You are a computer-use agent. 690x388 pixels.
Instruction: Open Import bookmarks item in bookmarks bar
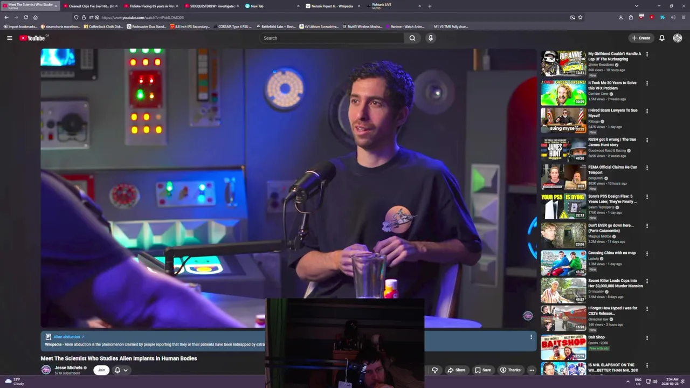coord(20,26)
